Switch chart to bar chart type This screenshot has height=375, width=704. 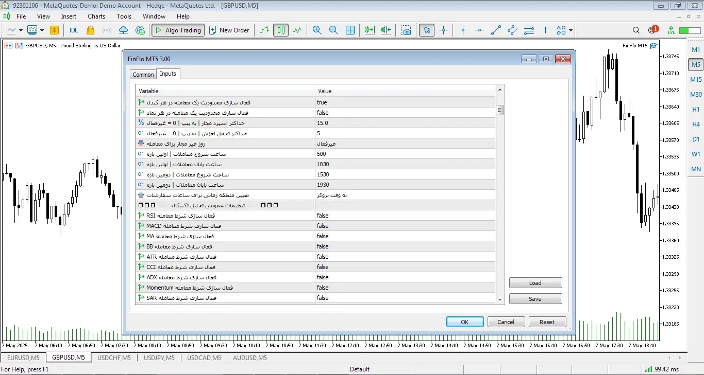click(264, 30)
